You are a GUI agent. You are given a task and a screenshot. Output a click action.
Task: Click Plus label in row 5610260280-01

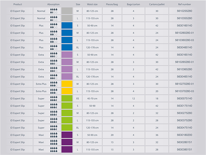coord(41,33)
